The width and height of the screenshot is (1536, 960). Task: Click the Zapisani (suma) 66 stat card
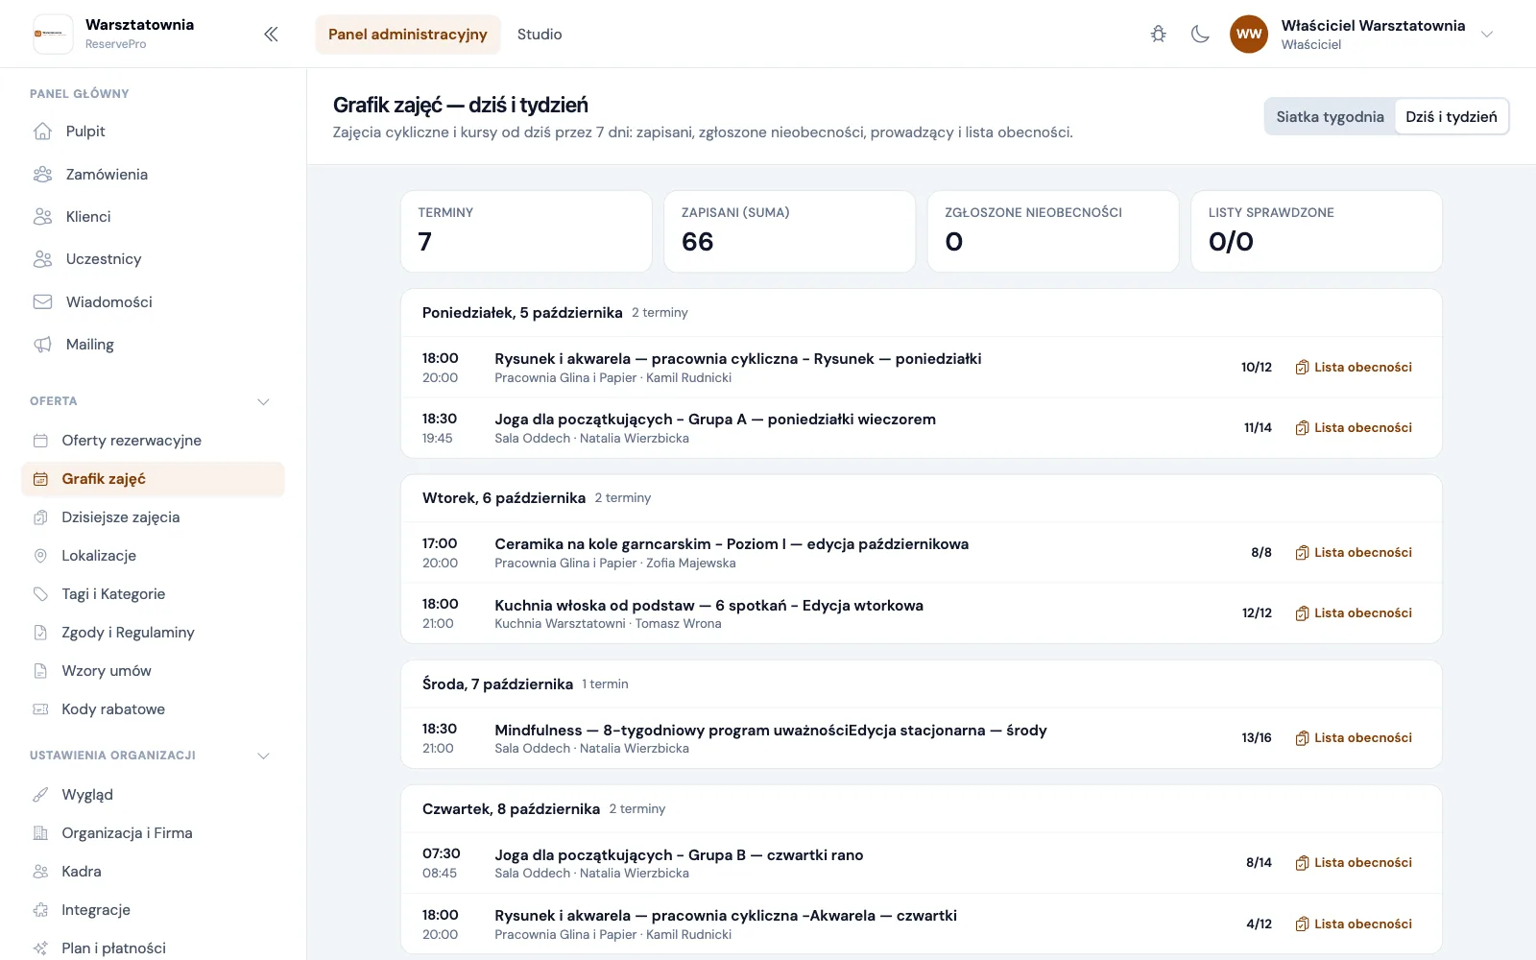click(x=789, y=231)
